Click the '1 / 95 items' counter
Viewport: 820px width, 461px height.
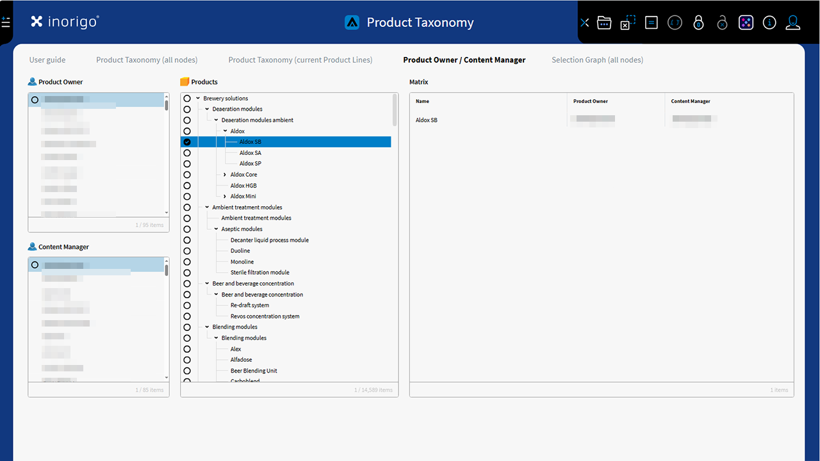pyautogui.click(x=149, y=225)
